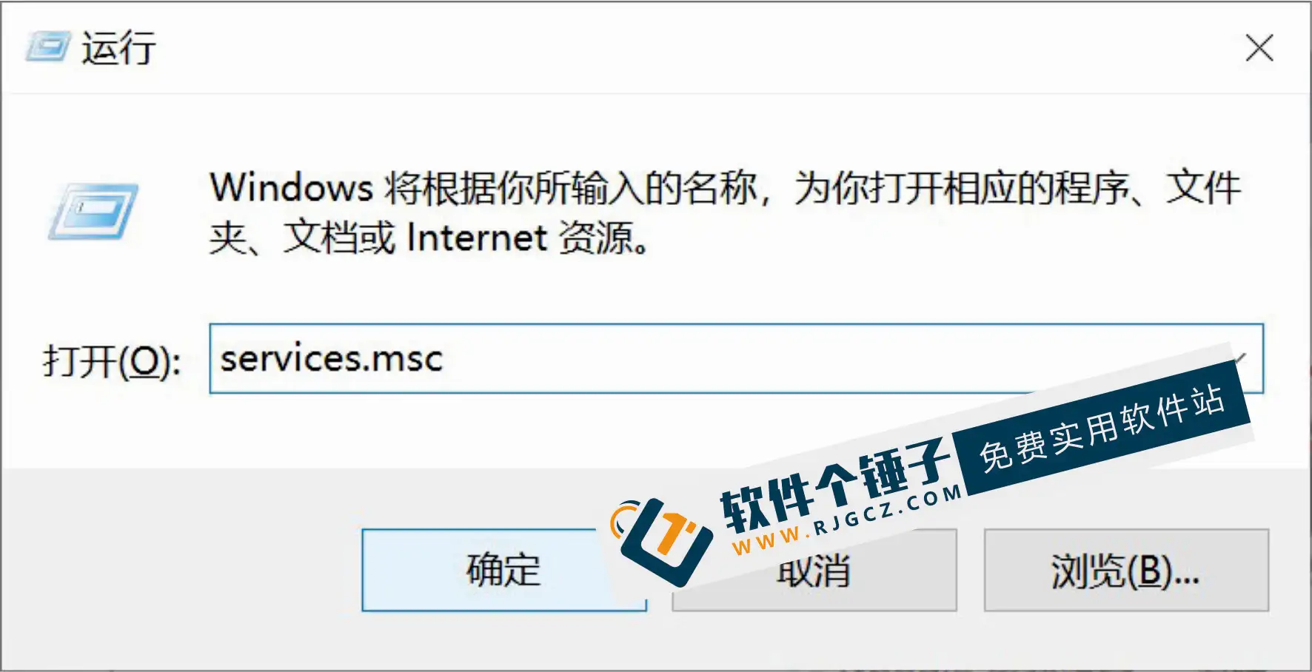1312x672 pixels.
Task: Close the 运行 dialog with X
Action: point(1259,48)
